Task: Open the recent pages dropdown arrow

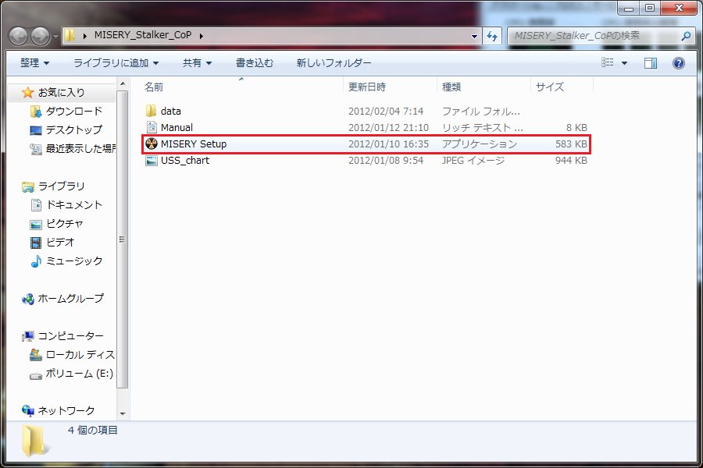Action: [x=55, y=37]
